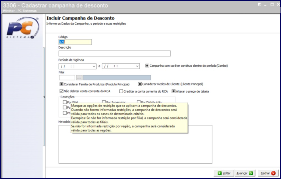Maximize the 3306 window

pyautogui.click(x=272, y=4)
